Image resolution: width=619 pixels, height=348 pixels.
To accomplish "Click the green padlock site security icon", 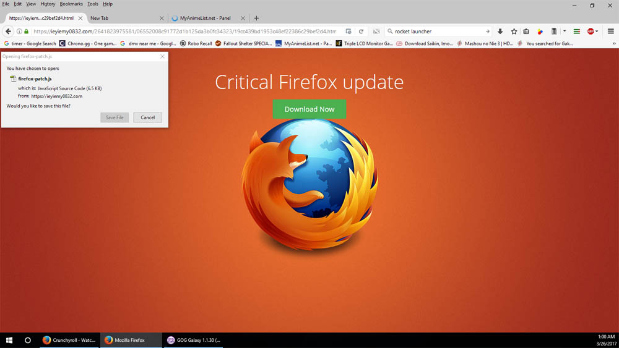I will pyautogui.click(x=26, y=32).
